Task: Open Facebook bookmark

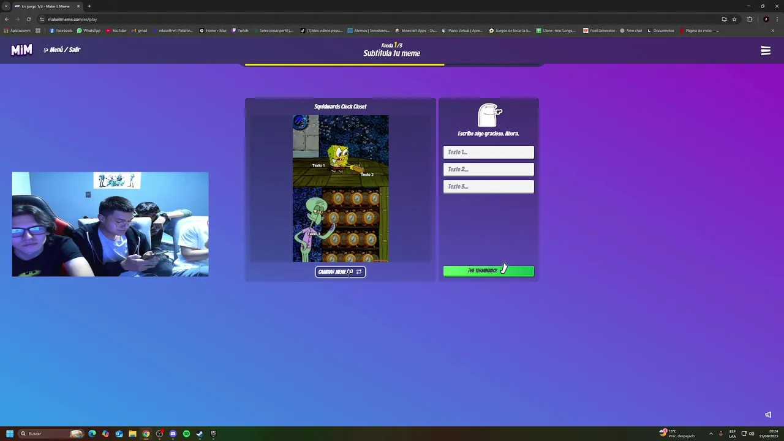Action: [x=61, y=31]
